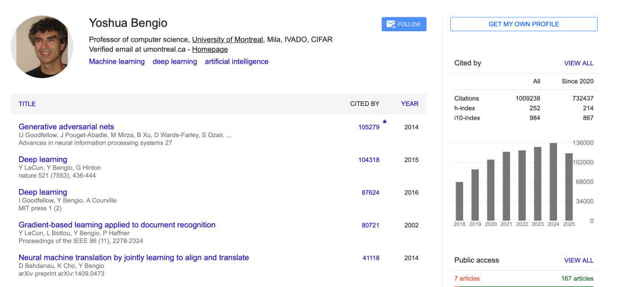Click the envelope icon on Follow button

point(391,24)
